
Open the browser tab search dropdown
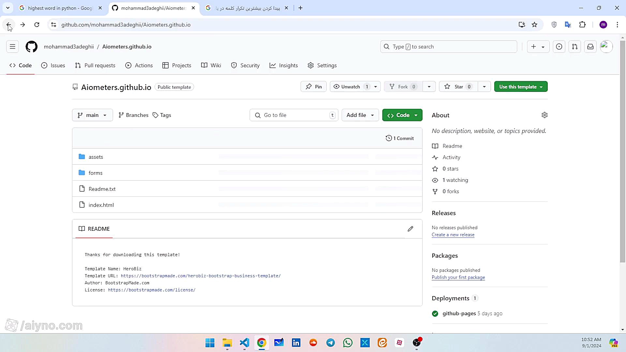tap(8, 8)
